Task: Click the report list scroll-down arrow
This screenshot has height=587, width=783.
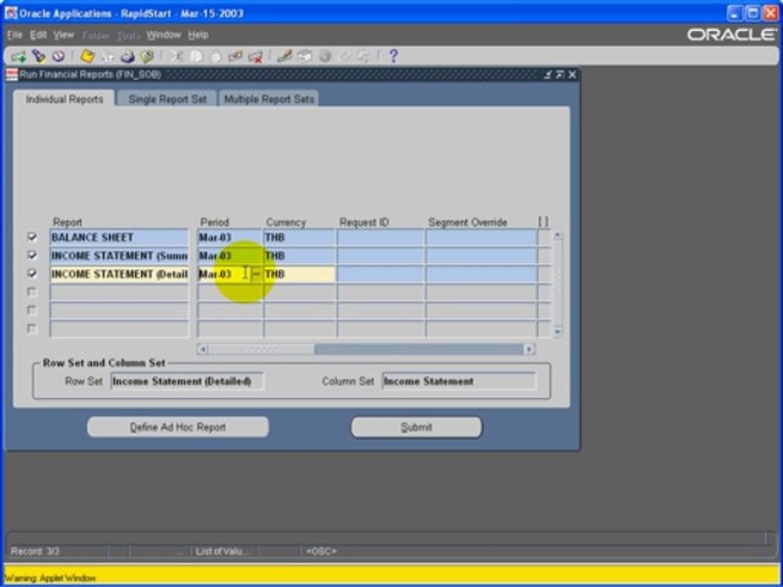Action: click(x=557, y=332)
